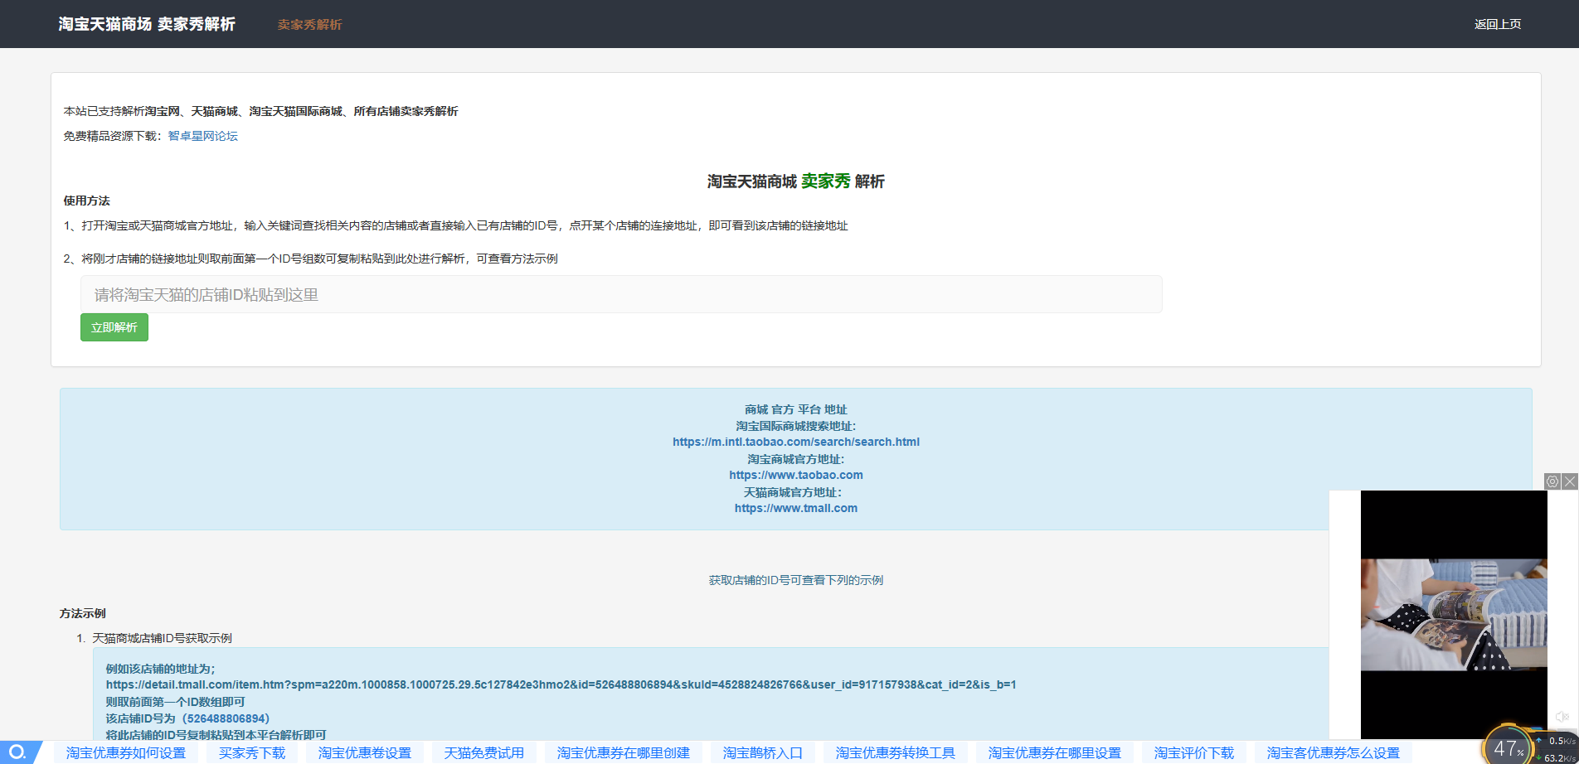Click the green 立即解析 button
The height and width of the screenshot is (764, 1579).
coord(114,327)
